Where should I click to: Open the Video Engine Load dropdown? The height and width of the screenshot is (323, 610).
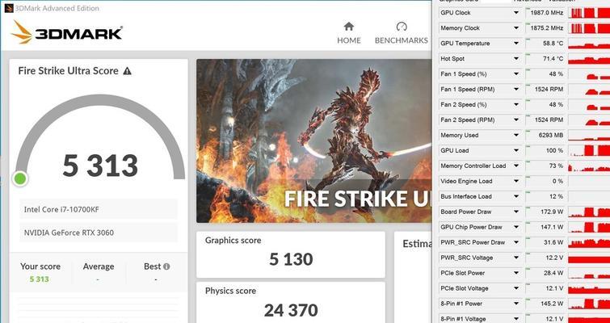tap(516, 181)
